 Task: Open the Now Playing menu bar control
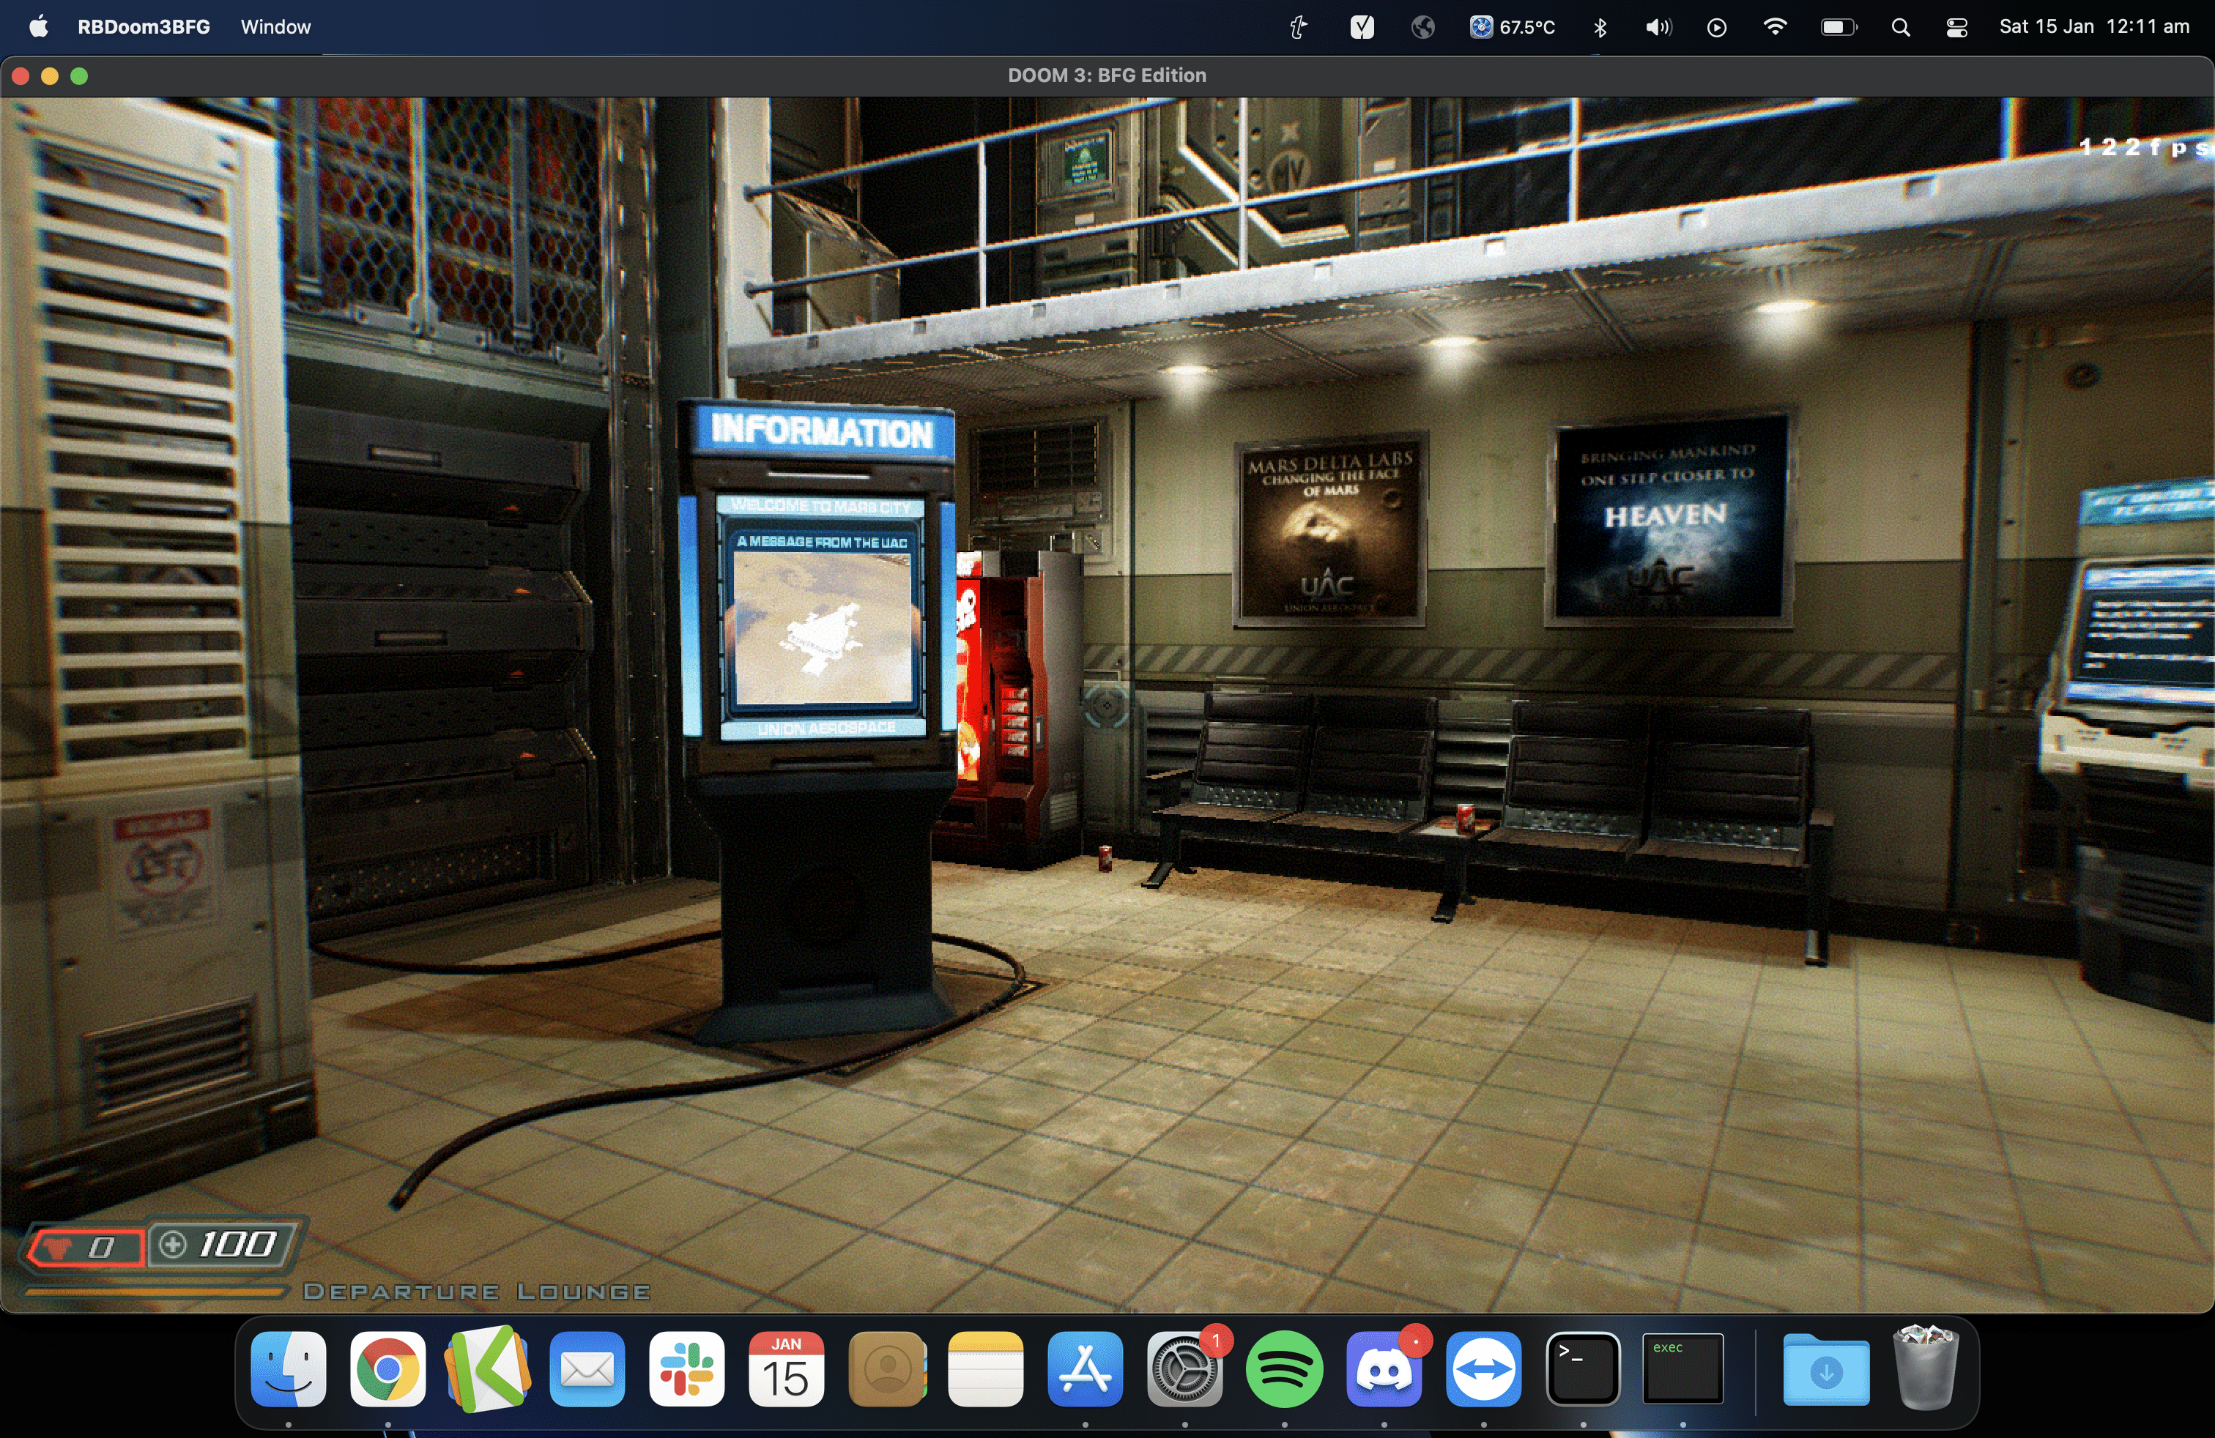pos(1716,27)
